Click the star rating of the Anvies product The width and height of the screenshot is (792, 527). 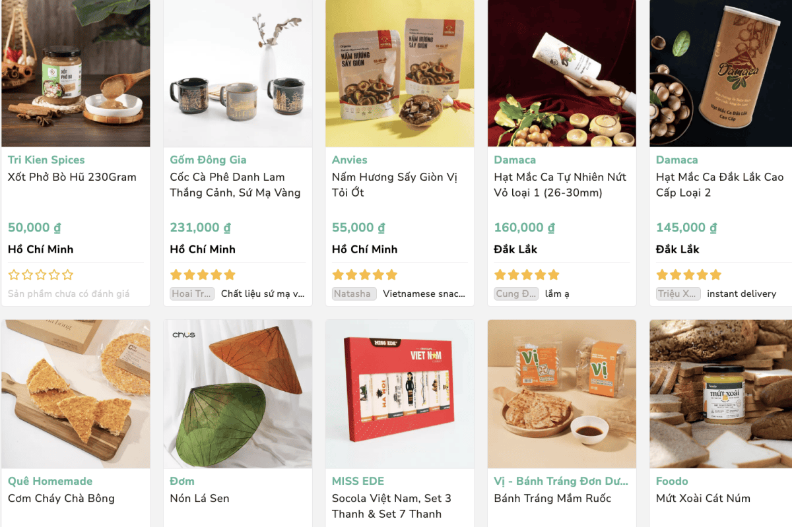[x=364, y=274]
